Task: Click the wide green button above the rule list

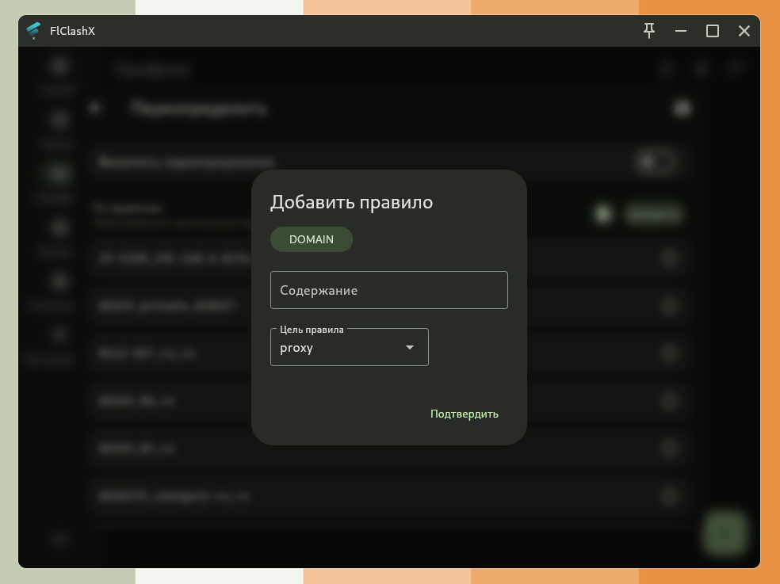Action: [653, 214]
